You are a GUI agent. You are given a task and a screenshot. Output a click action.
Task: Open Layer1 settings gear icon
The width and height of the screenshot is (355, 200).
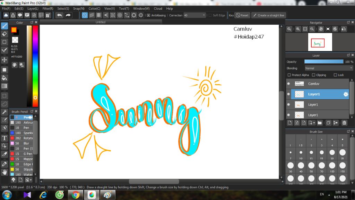coord(346,94)
